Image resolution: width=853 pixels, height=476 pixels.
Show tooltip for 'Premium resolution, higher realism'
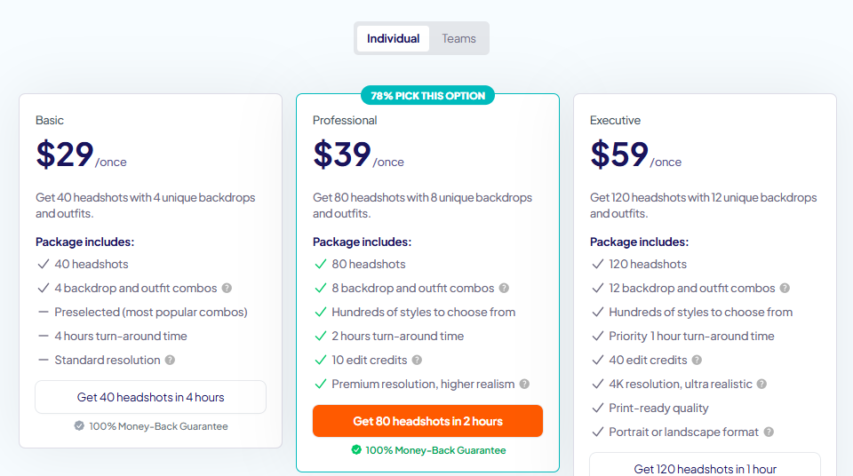pos(524,384)
